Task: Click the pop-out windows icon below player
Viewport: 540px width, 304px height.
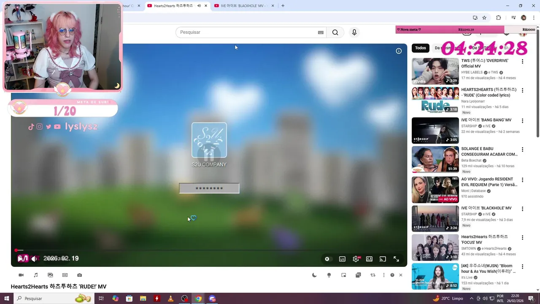Action: tap(358, 275)
